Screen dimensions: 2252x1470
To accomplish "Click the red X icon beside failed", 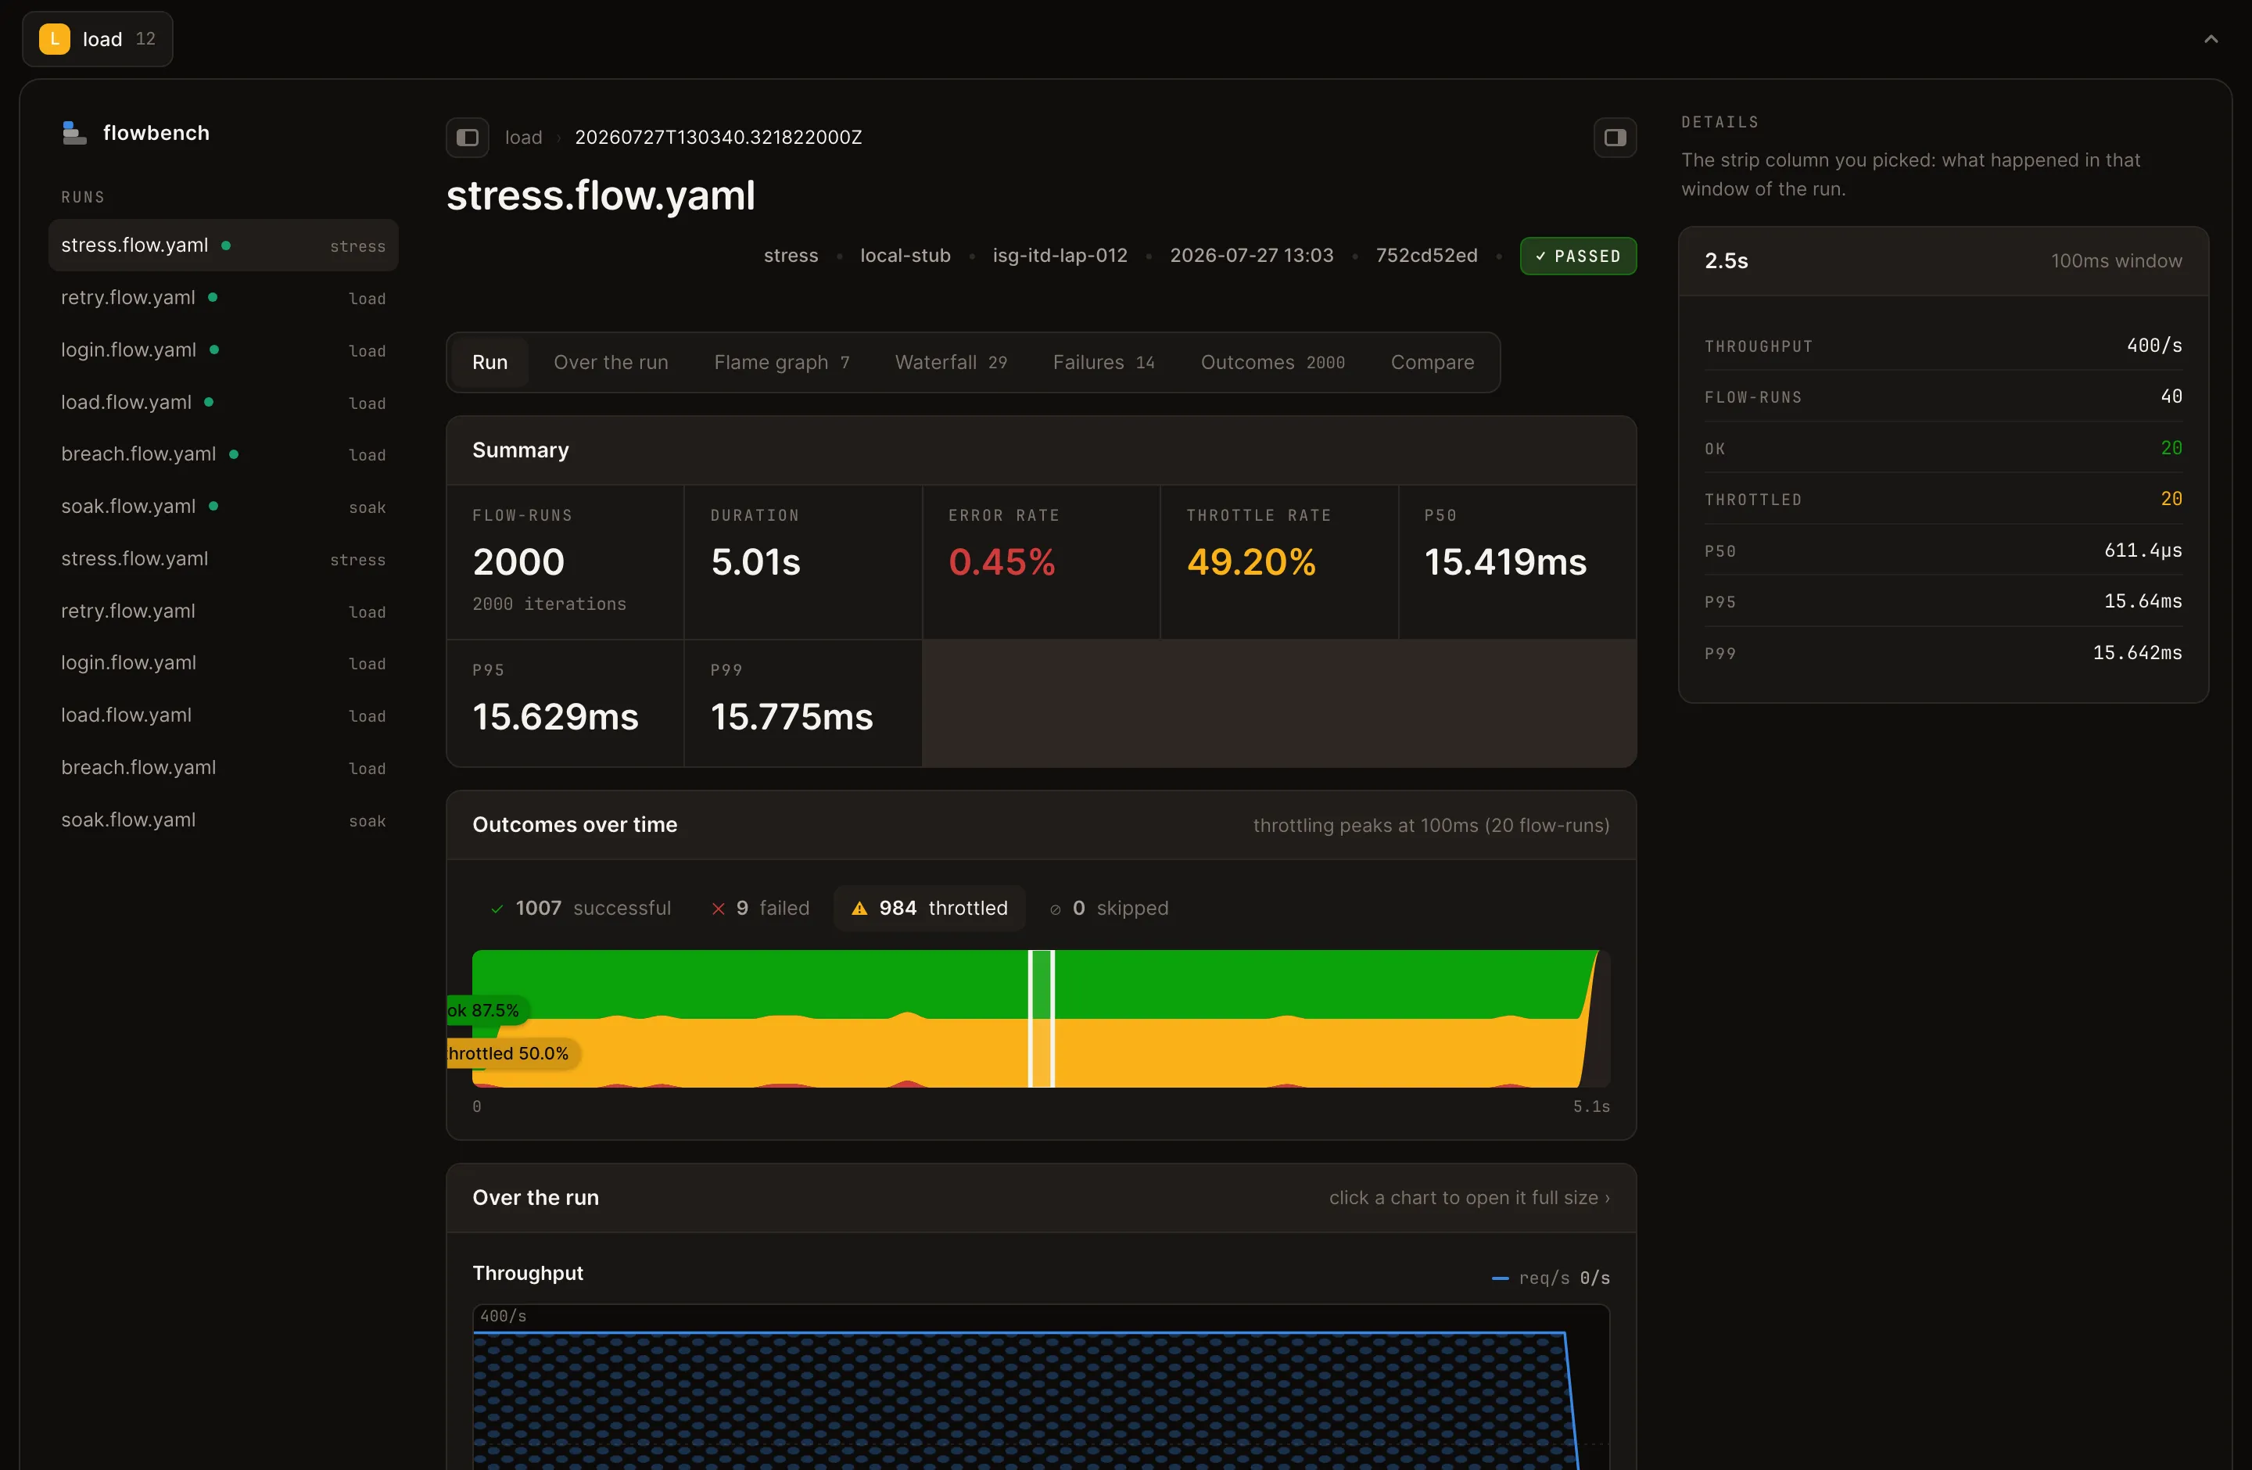I will tap(718, 909).
